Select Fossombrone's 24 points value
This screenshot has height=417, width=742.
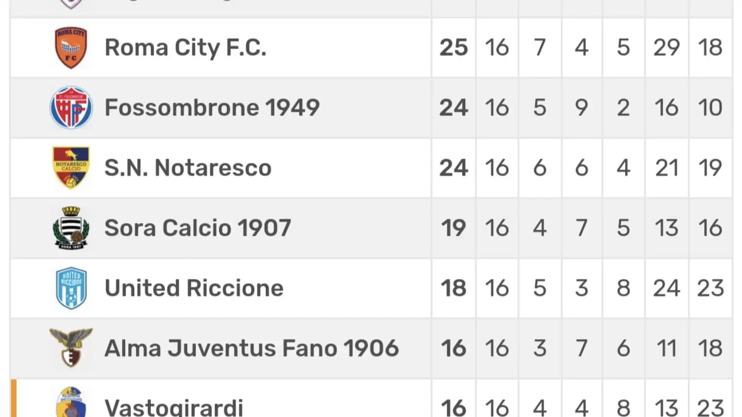454,107
